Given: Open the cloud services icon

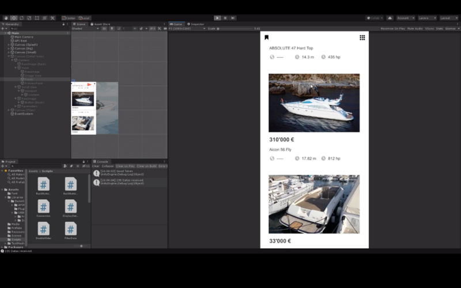Looking at the screenshot, I should point(390,18).
